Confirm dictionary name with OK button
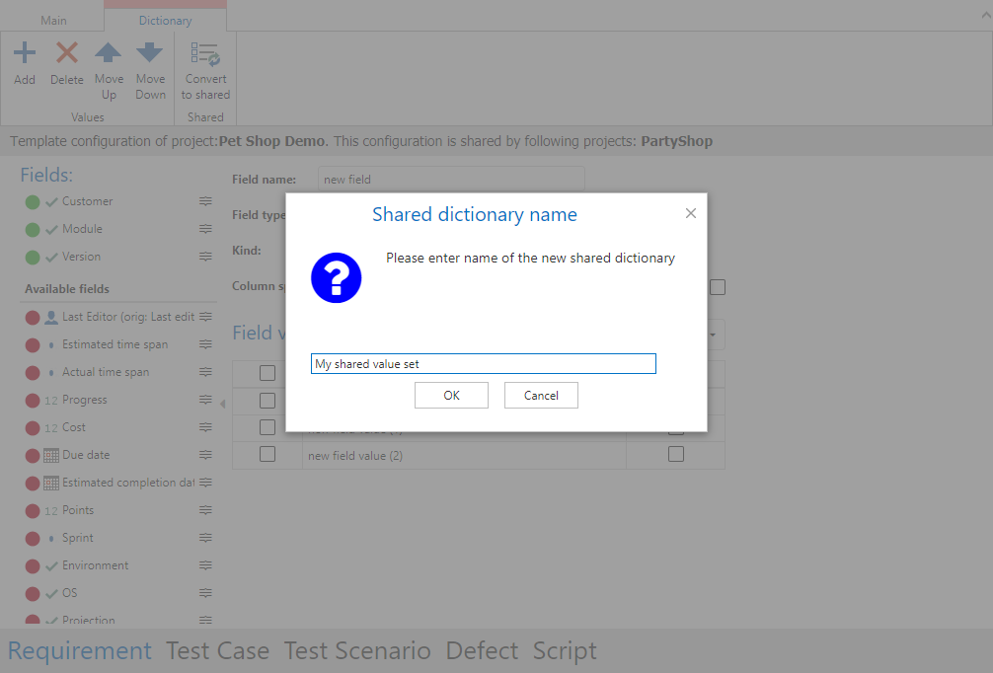The width and height of the screenshot is (993, 673). 451,396
